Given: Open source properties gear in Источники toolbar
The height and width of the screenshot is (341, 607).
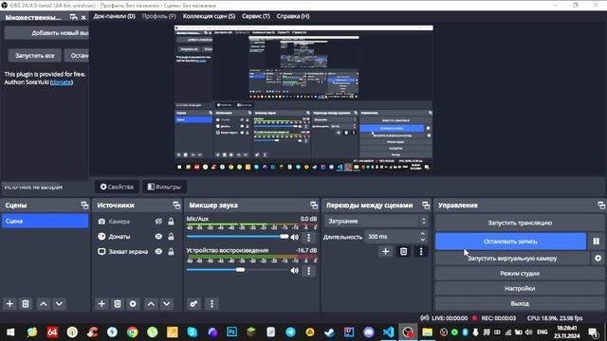Looking at the screenshot, I should (x=133, y=304).
